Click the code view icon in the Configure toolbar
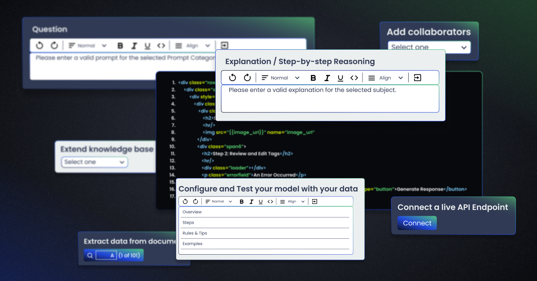Screen dimensions: 537x281 coord(270,201)
